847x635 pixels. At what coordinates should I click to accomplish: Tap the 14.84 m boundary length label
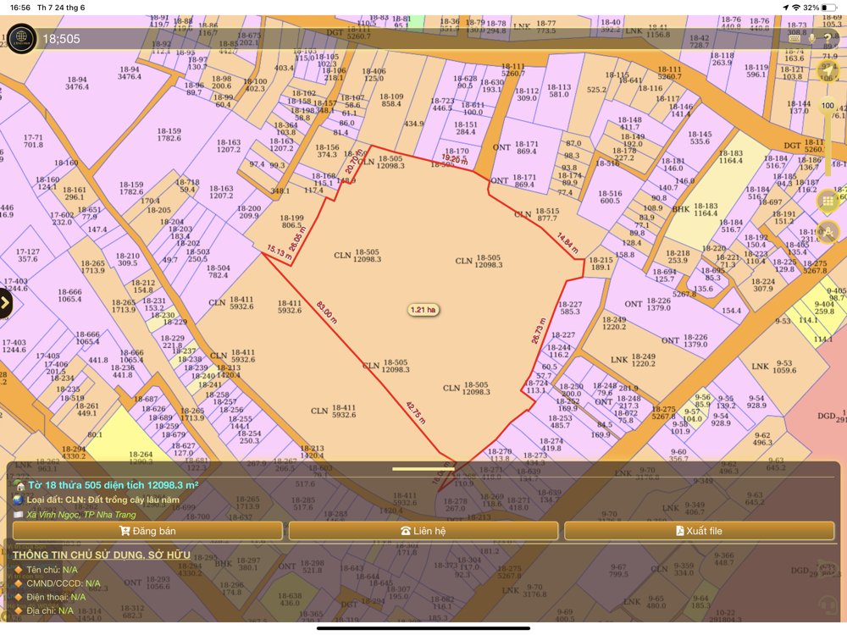(x=567, y=243)
